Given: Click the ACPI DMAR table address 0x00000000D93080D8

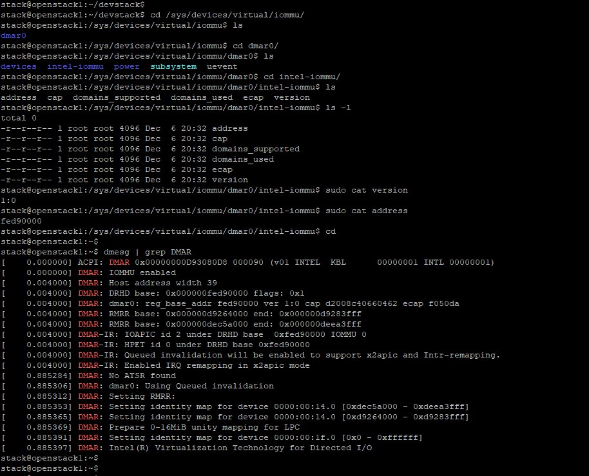Looking at the screenshot, I should 181,262.
